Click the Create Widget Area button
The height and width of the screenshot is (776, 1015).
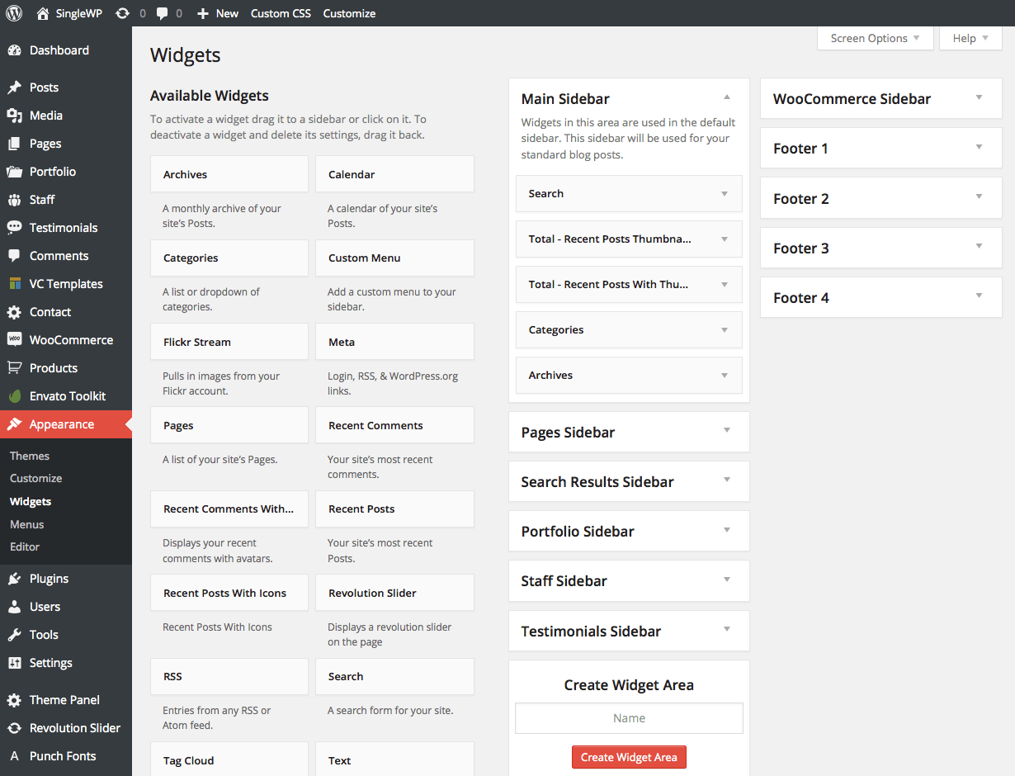pos(629,757)
